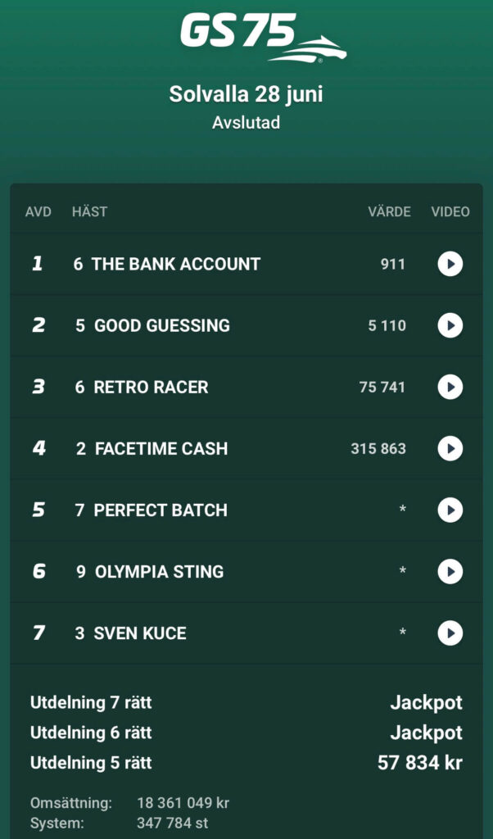This screenshot has height=839, width=493.
Task: Play video for race 1 The Bank Account
Action: point(450,264)
